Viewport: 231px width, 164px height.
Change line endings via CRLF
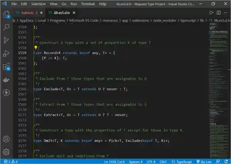pyautogui.click(x=163, y=162)
